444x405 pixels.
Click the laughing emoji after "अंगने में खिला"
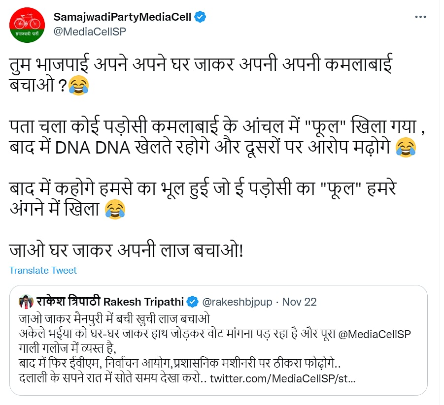(115, 210)
